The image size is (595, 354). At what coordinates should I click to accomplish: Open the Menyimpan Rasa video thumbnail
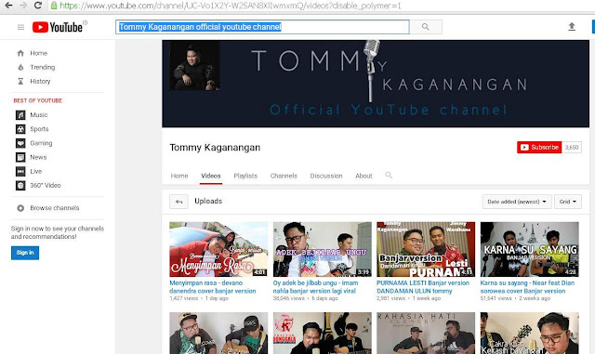(218, 249)
